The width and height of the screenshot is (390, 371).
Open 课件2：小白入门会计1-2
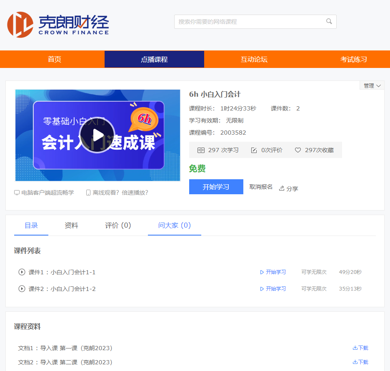[x=62, y=289]
